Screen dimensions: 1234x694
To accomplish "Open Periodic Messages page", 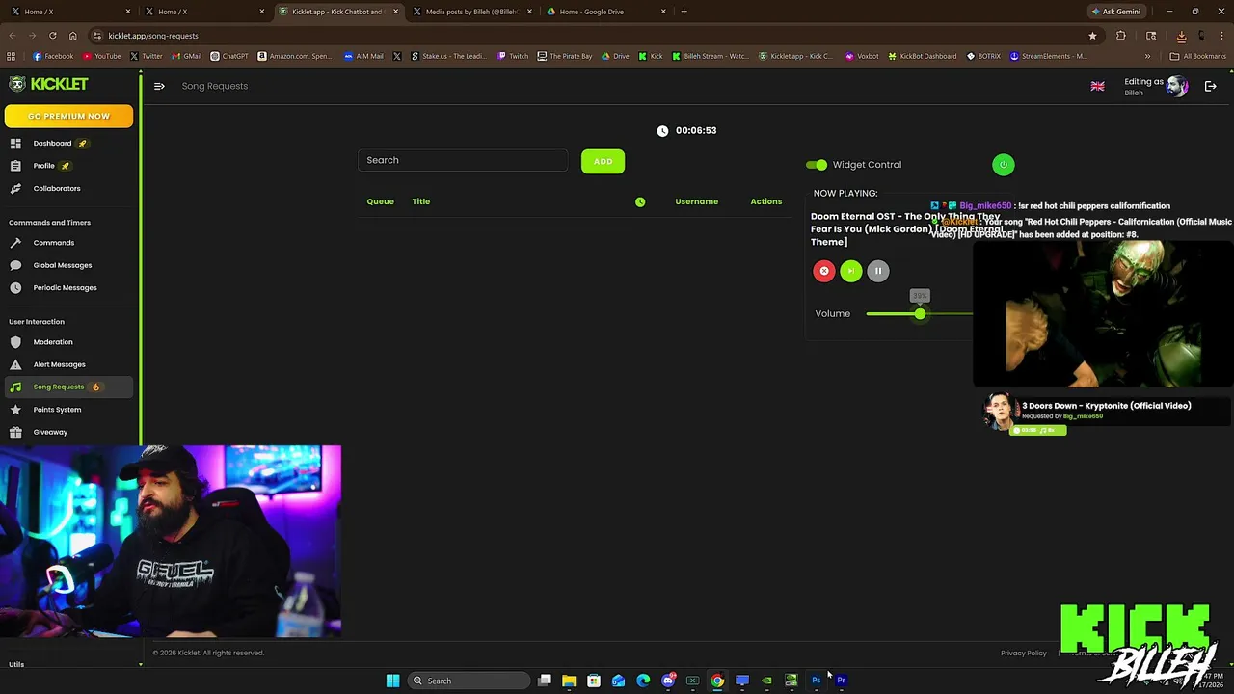I will click(x=65, y=287).
